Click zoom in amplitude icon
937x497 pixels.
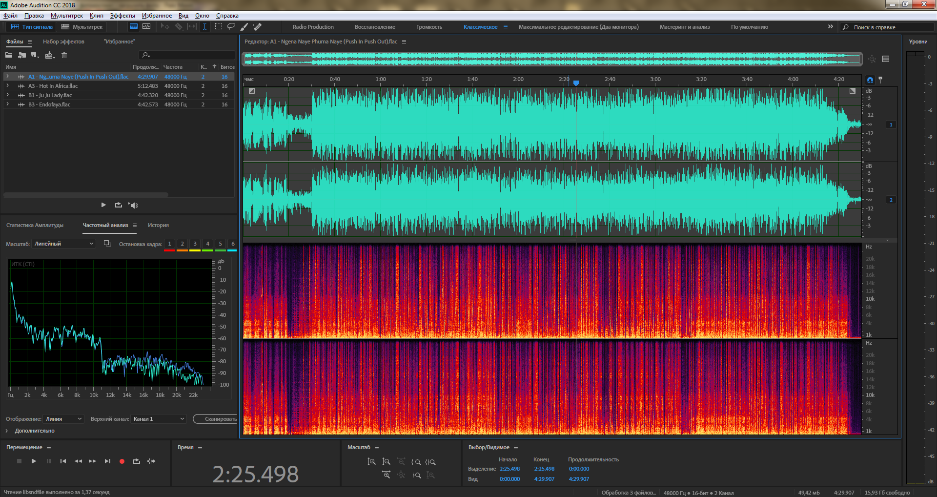coord(371,462)
